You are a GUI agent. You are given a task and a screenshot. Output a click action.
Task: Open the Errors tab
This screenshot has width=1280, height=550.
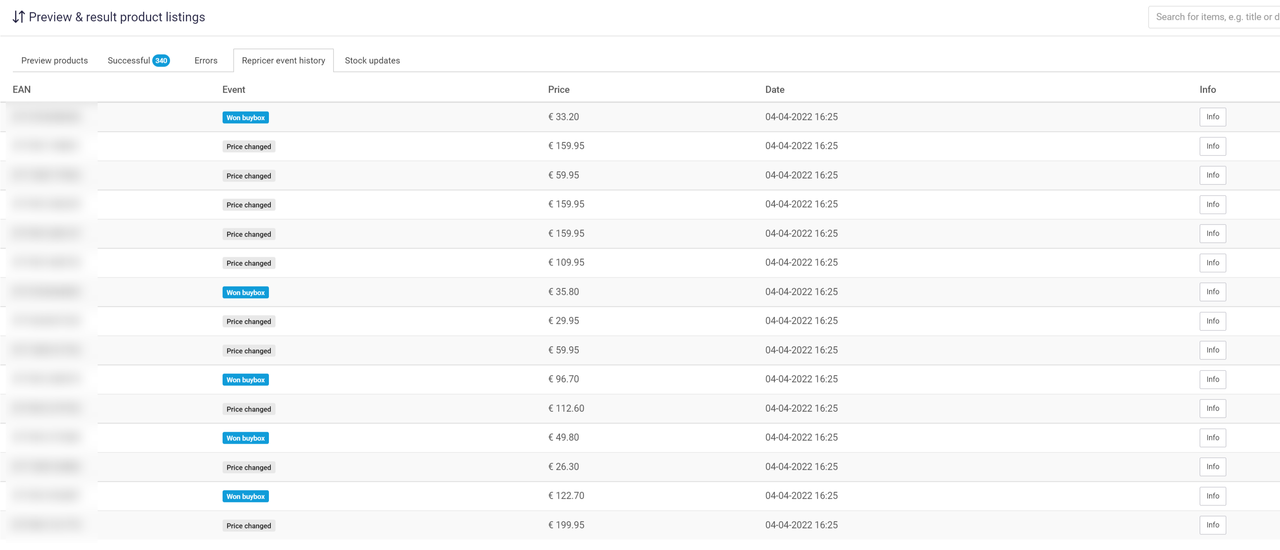(x=206, y=61)
